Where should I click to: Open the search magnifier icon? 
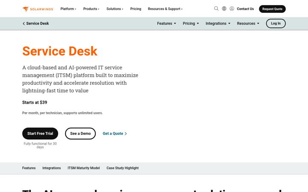(x=216, y=9)
